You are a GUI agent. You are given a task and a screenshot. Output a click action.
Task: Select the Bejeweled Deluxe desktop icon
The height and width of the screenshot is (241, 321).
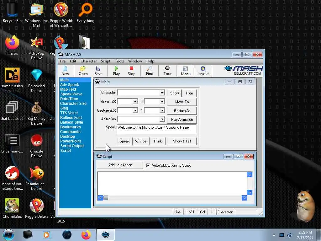36,81
